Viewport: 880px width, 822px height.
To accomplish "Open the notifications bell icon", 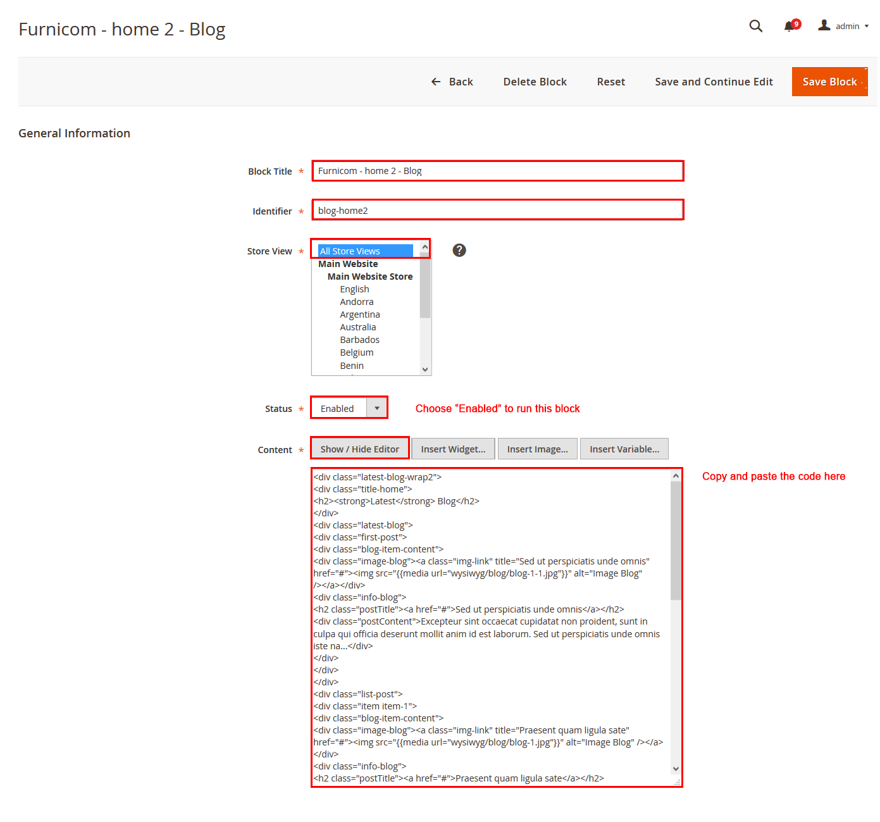I will click(x=789, y=27).
